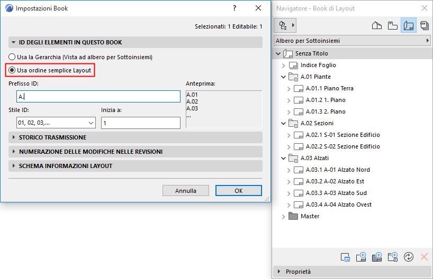Select A.01.3 2. Piano layout
The height and width of the screenshot is (279, 433).
pos(326,111)
